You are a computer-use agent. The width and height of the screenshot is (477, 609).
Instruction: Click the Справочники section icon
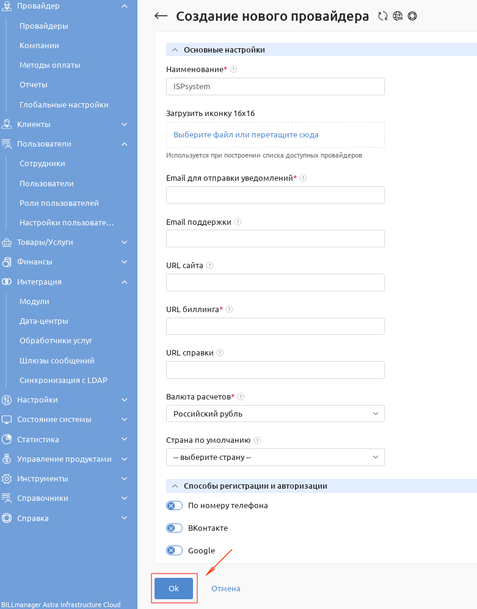7,498
